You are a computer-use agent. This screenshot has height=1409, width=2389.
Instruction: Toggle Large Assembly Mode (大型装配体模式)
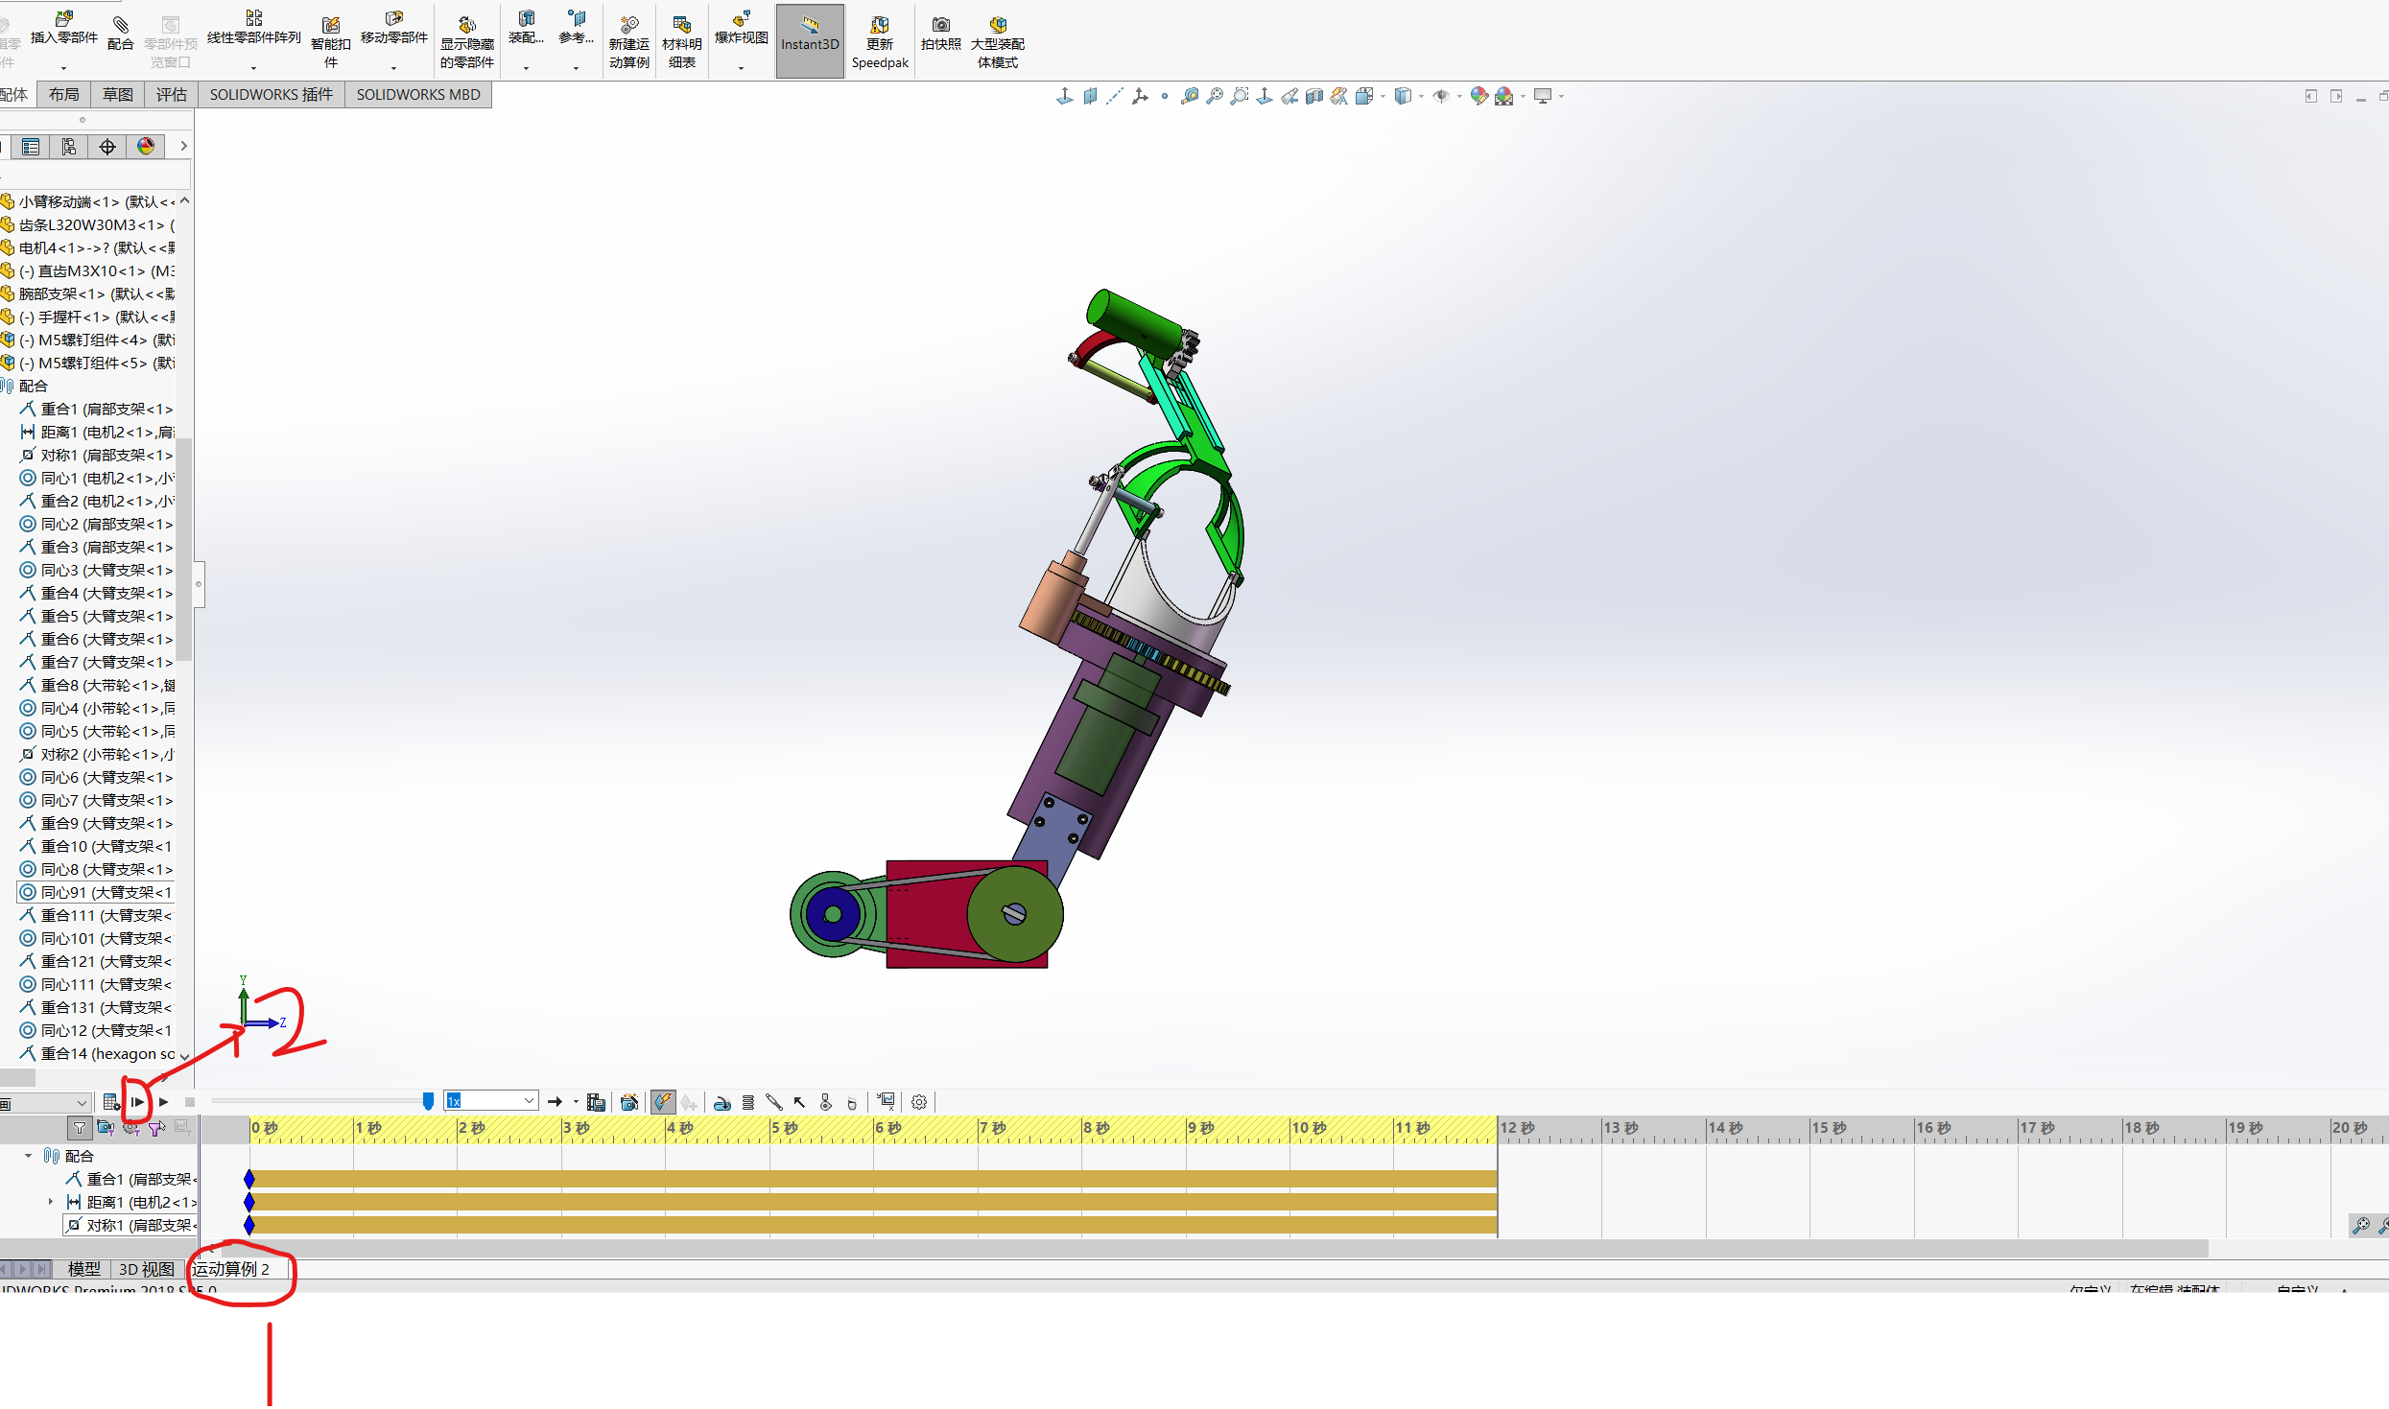pyautogui.click(x=998, y=42)
